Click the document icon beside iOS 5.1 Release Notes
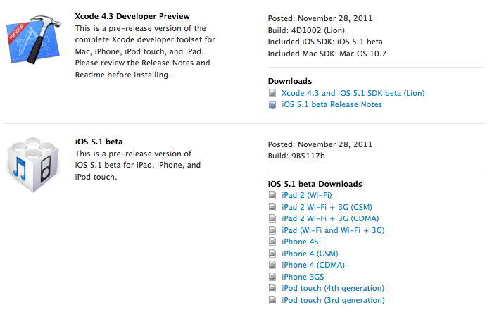Viewport: 492px width, 312px height. point(272,105)
